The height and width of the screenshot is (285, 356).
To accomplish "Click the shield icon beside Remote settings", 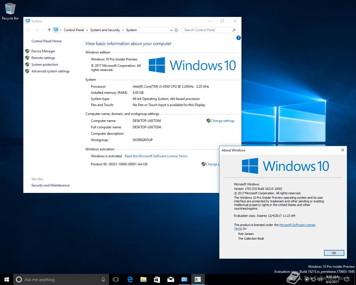I will point(27,58).
